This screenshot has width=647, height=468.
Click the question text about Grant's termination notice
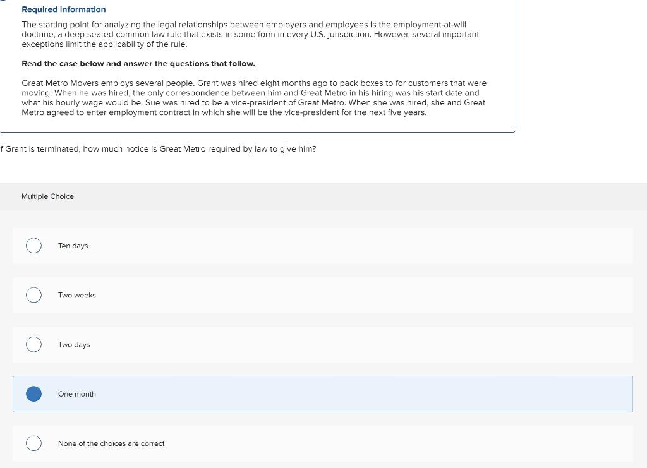158,148
